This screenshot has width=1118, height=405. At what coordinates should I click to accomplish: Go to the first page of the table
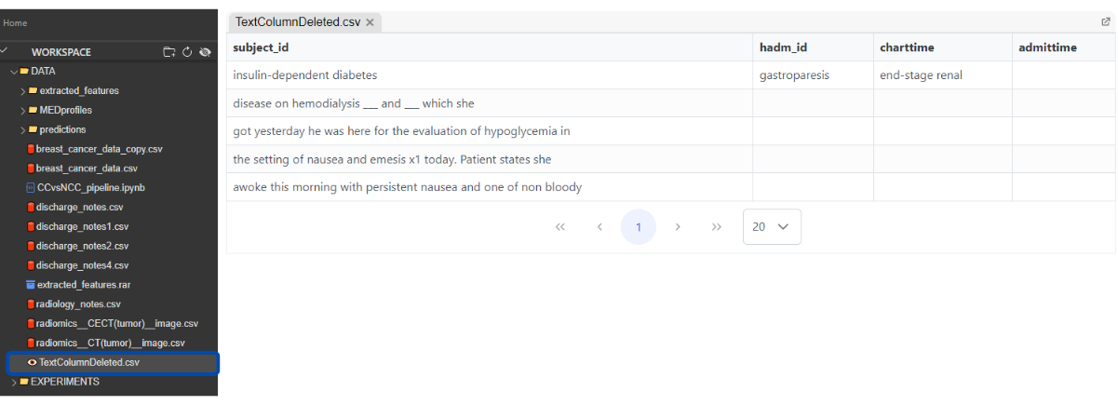coord(560,226)
